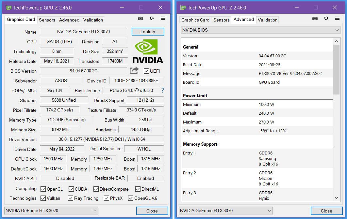The image size is (347, 219).
Task: Click scrollbar up arrow in right window
Action: point(336,41)
